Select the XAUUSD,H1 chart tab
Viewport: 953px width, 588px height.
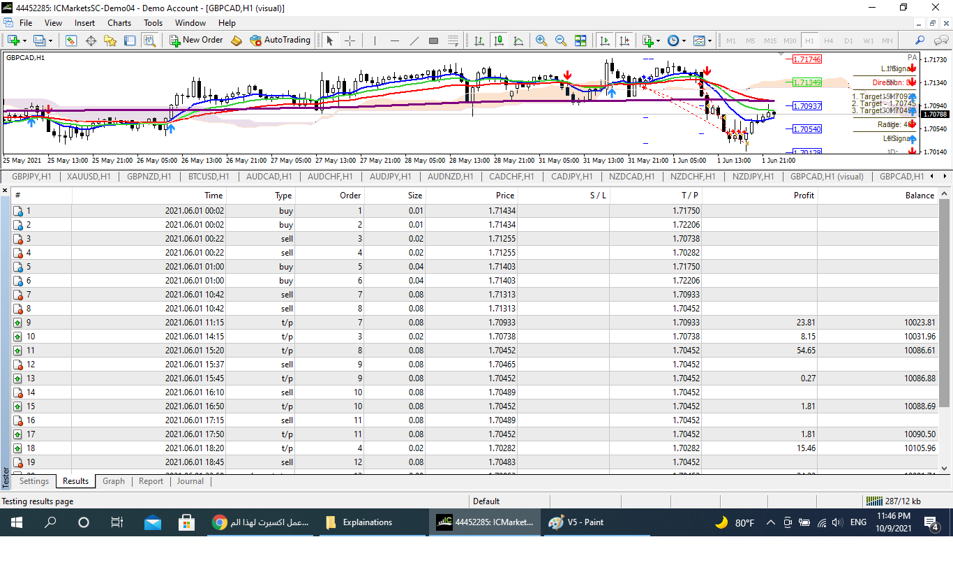pyautogui.click(x=89, y=177)
